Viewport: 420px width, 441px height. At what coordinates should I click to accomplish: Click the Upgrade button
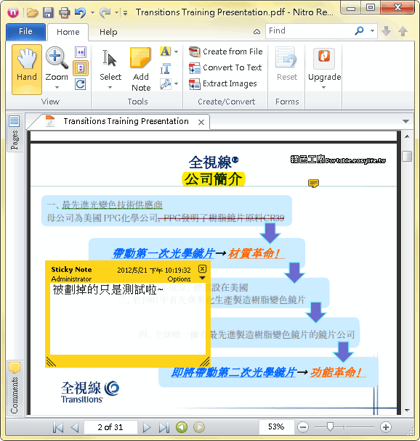(324, 65)
